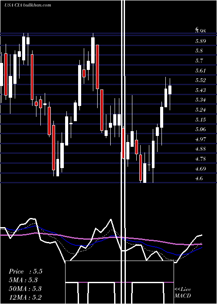Click the 5.8 price axis label
This screenshot has height=304, width=217.
(199, 51)
